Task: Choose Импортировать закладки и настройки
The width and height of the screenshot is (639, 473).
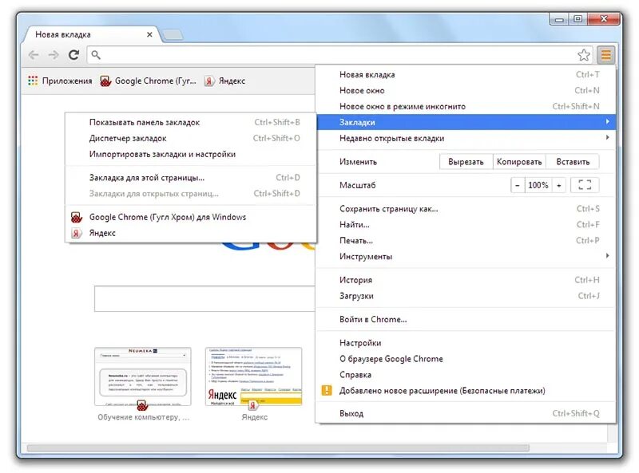Action: click(x=191, y=154)
